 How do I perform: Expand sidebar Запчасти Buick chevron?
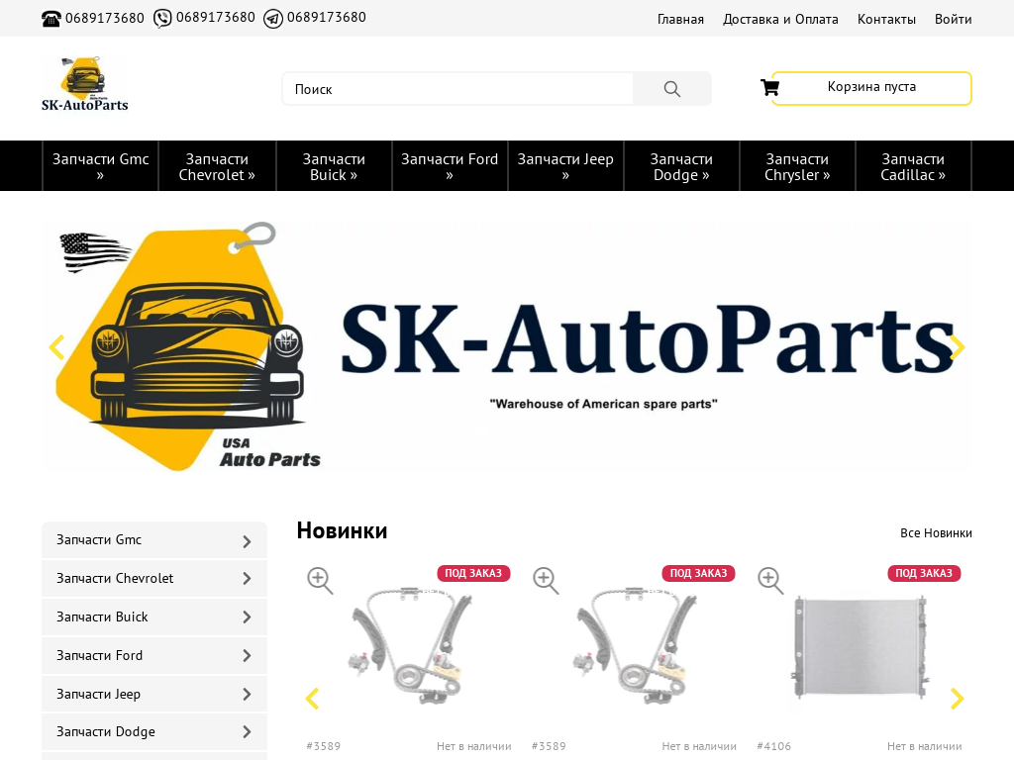247,617
